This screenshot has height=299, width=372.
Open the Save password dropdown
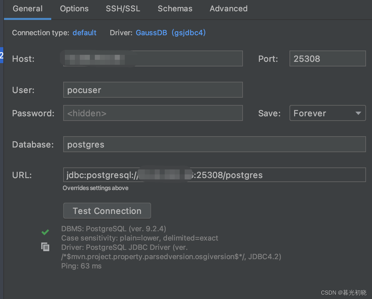point(327,113)
